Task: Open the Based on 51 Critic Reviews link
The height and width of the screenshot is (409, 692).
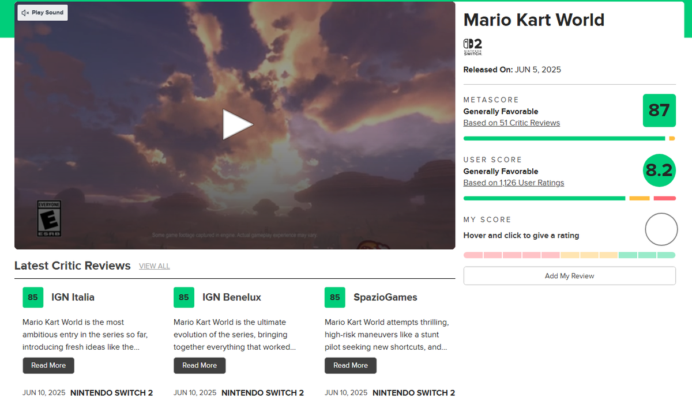Action: [x=512, y=123]
